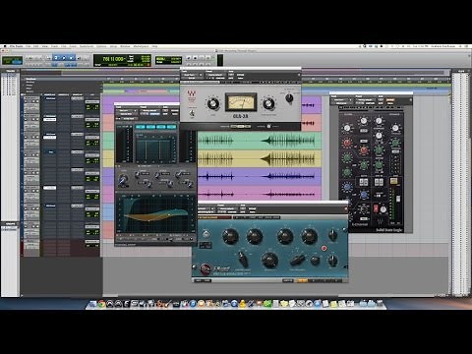Open the File menu
This screenshot has height=354, width=472.
(x=29, y=46)
